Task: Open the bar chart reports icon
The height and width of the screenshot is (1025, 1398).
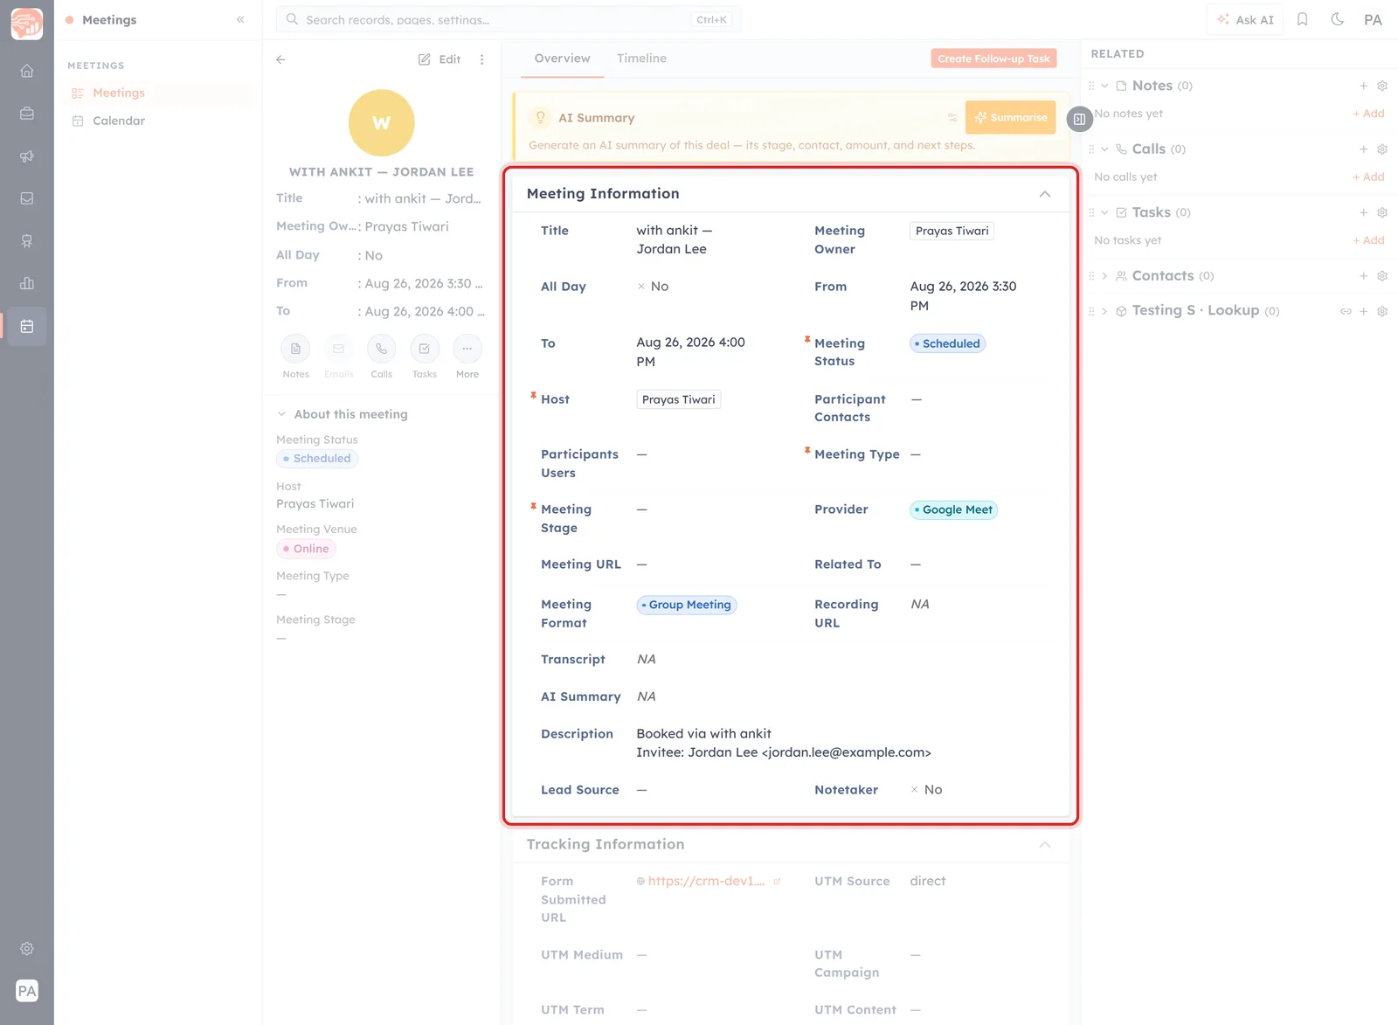Action: click(27, 283)
